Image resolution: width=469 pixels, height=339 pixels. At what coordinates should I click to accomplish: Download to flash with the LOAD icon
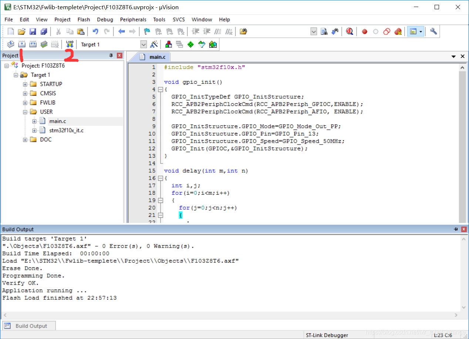coord(70,44)
